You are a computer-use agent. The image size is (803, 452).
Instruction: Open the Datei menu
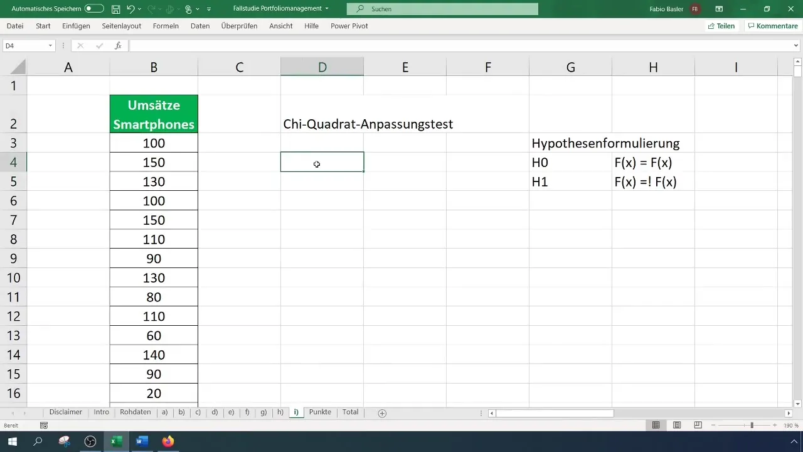[15, 26]
